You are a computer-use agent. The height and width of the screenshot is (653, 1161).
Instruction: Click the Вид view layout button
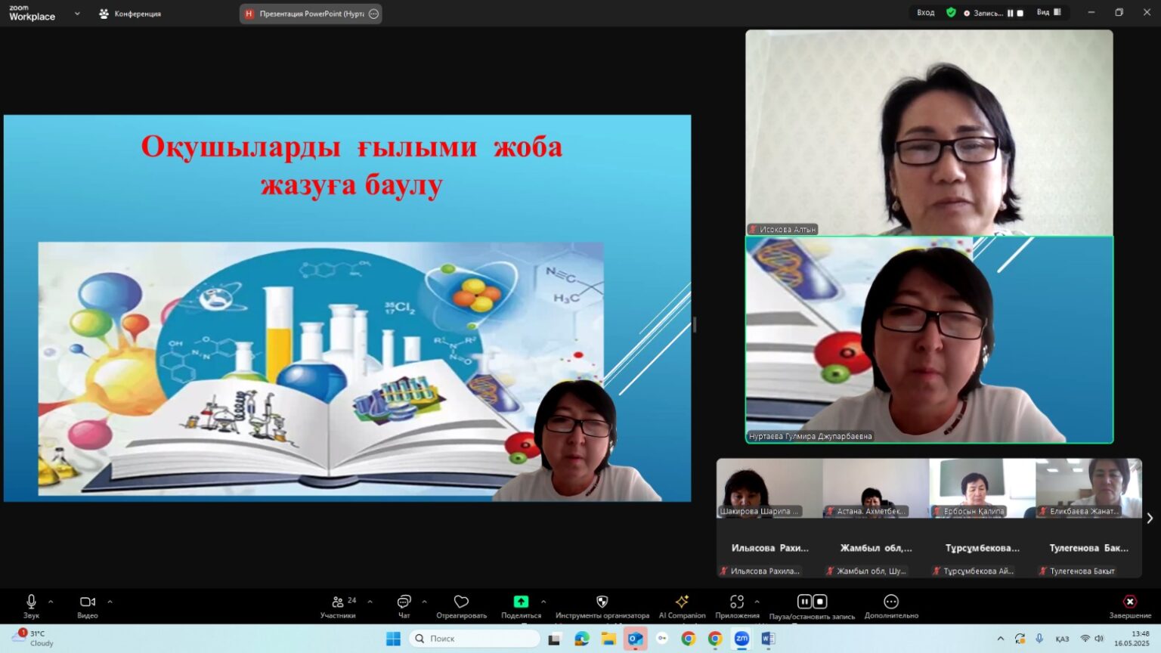coord(1048,12)
